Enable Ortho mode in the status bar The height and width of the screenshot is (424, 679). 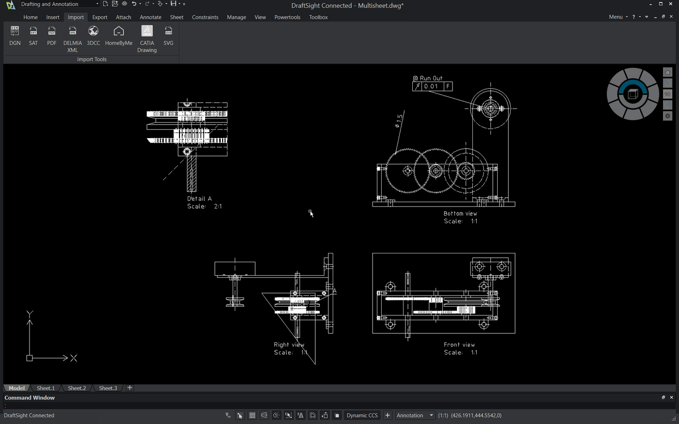pos(264,415)
